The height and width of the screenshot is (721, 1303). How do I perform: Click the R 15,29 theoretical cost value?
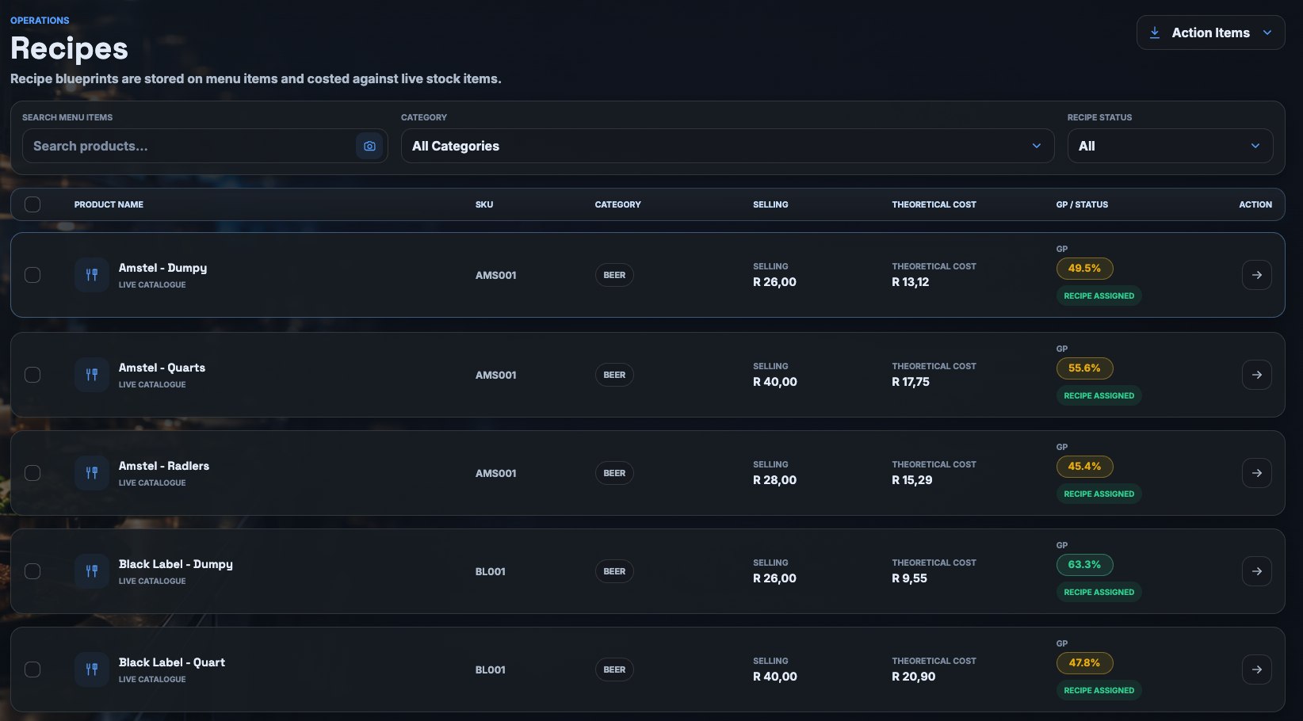911,480
